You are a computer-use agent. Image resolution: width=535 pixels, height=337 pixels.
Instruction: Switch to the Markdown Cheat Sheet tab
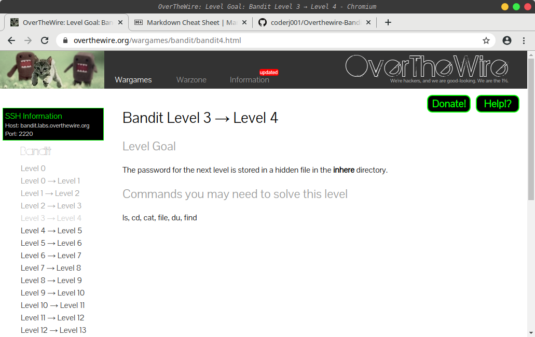pos(191,22)
